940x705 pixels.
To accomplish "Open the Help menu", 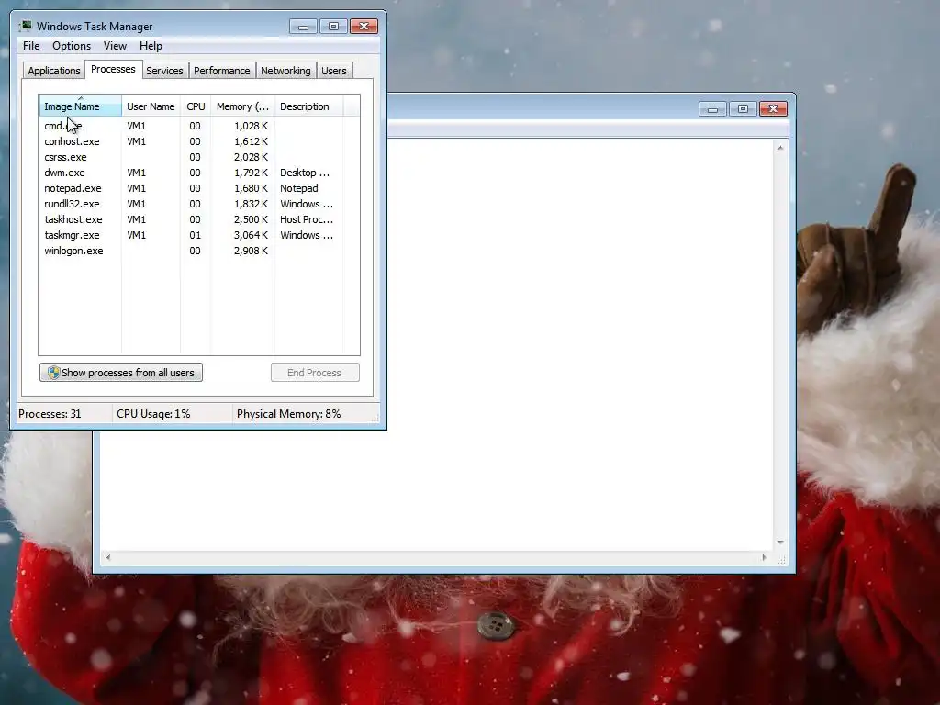I will coord(151,46).
